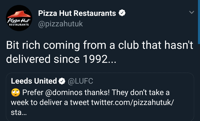Expand the tweet options chevron menu
This screenshot has width=200, height=121.
[192, 12]
